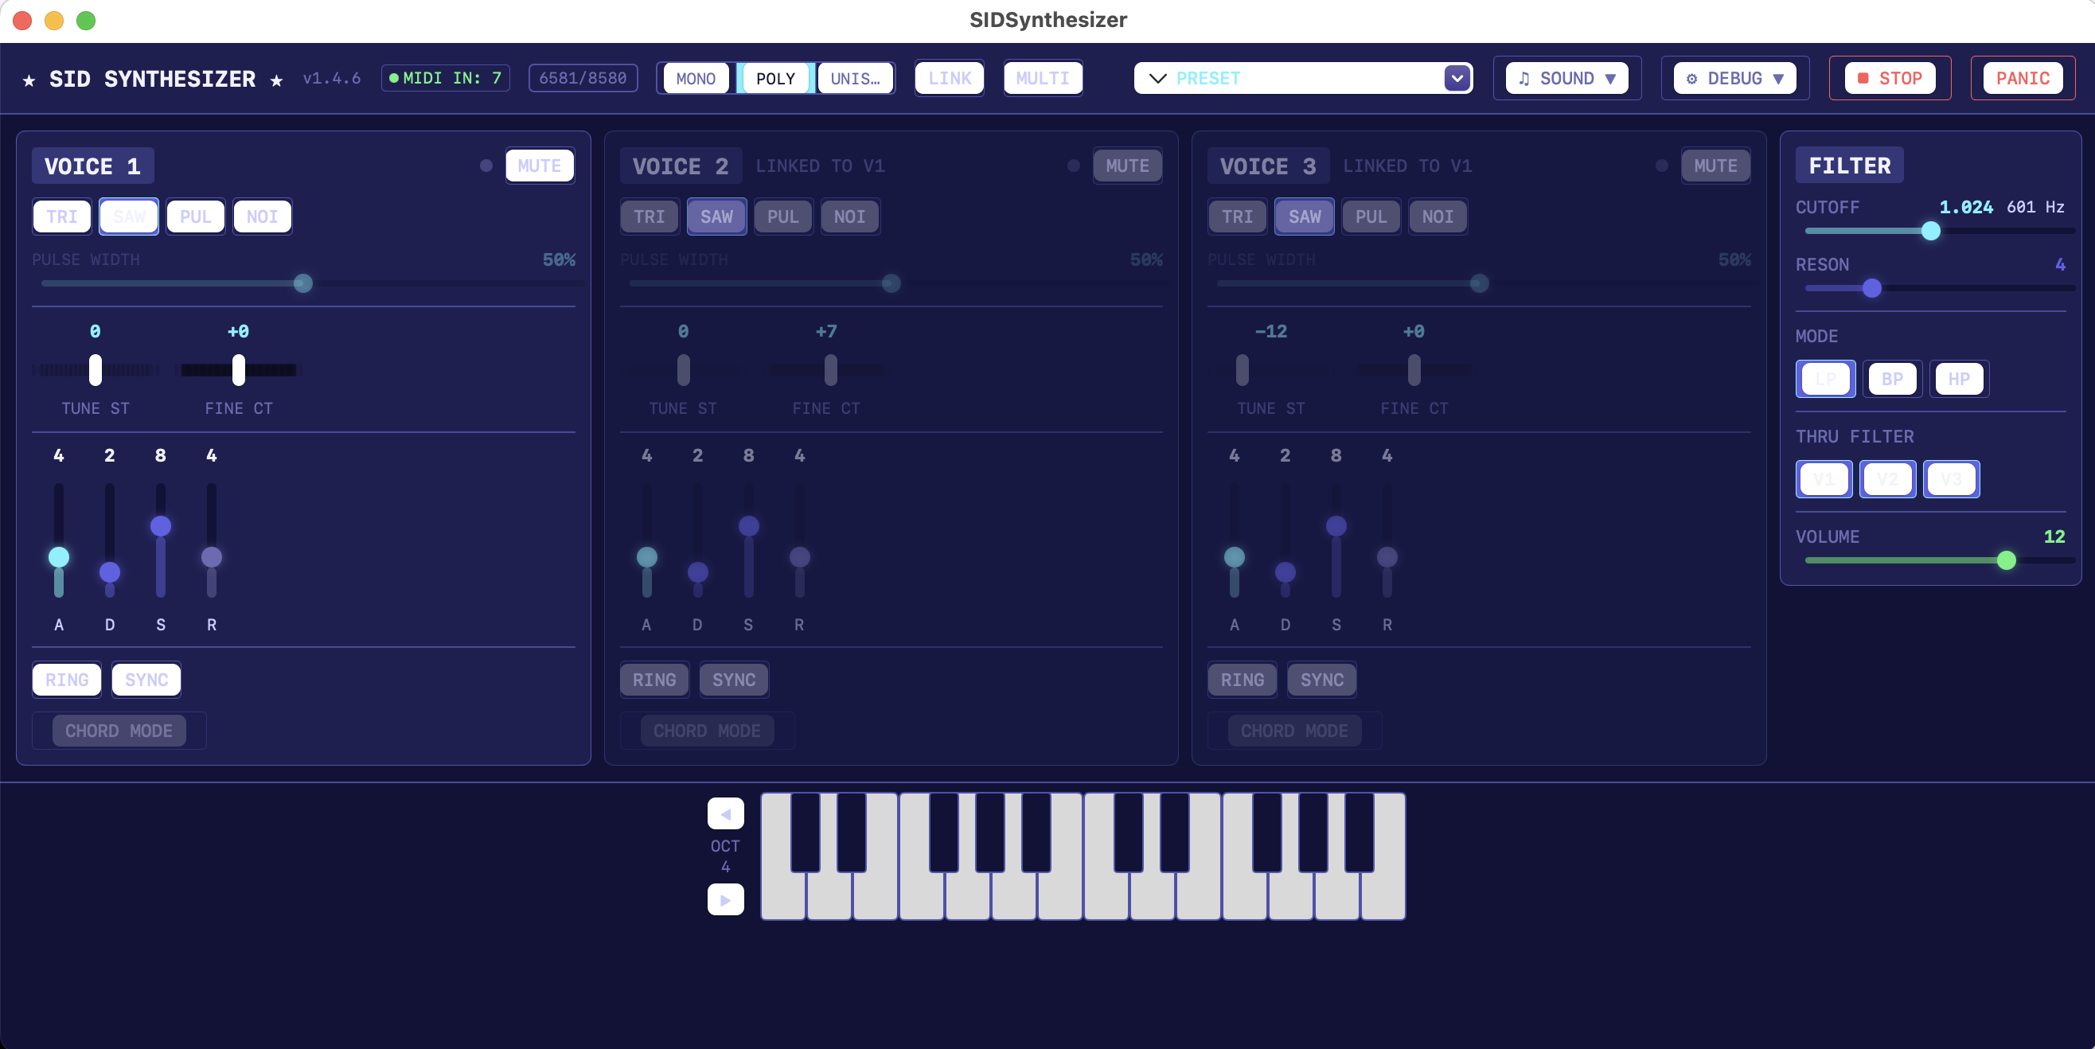
Task: Expand the DEBUG dropdown menu
Action: pos(1734,78)
